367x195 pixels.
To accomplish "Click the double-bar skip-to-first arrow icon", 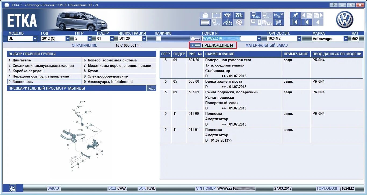I will (296, 22).
